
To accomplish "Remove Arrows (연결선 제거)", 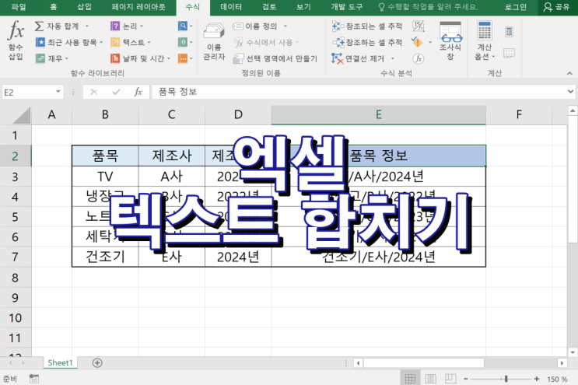I will coord(359,58).
